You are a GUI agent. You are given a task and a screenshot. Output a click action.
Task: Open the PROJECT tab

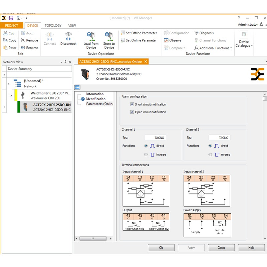pos(12,25)
